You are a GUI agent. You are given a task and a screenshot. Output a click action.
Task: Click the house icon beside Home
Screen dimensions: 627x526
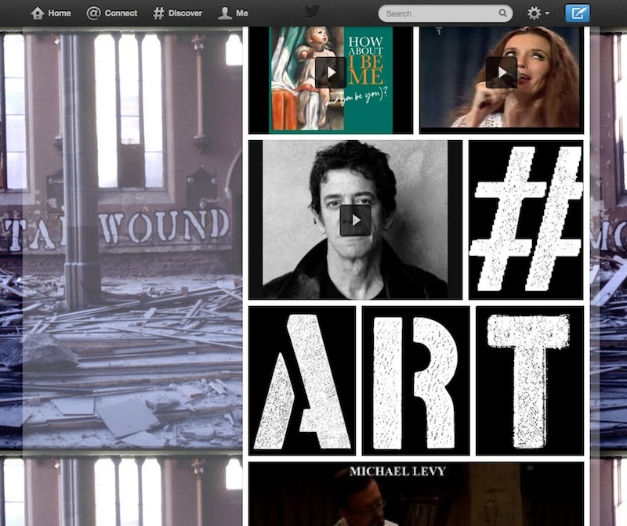point(38,13)
